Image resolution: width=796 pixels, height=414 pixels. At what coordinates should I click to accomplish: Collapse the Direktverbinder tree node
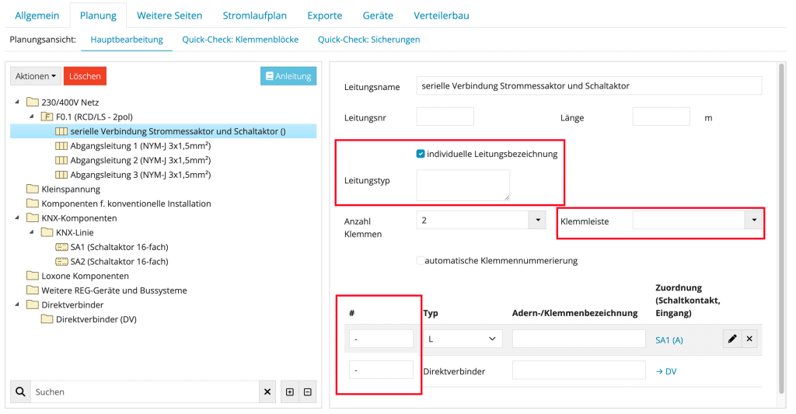pyautogui.click(x=17, y=304)
